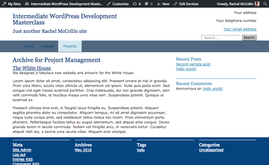Click Your email address link

coord(240,29)
